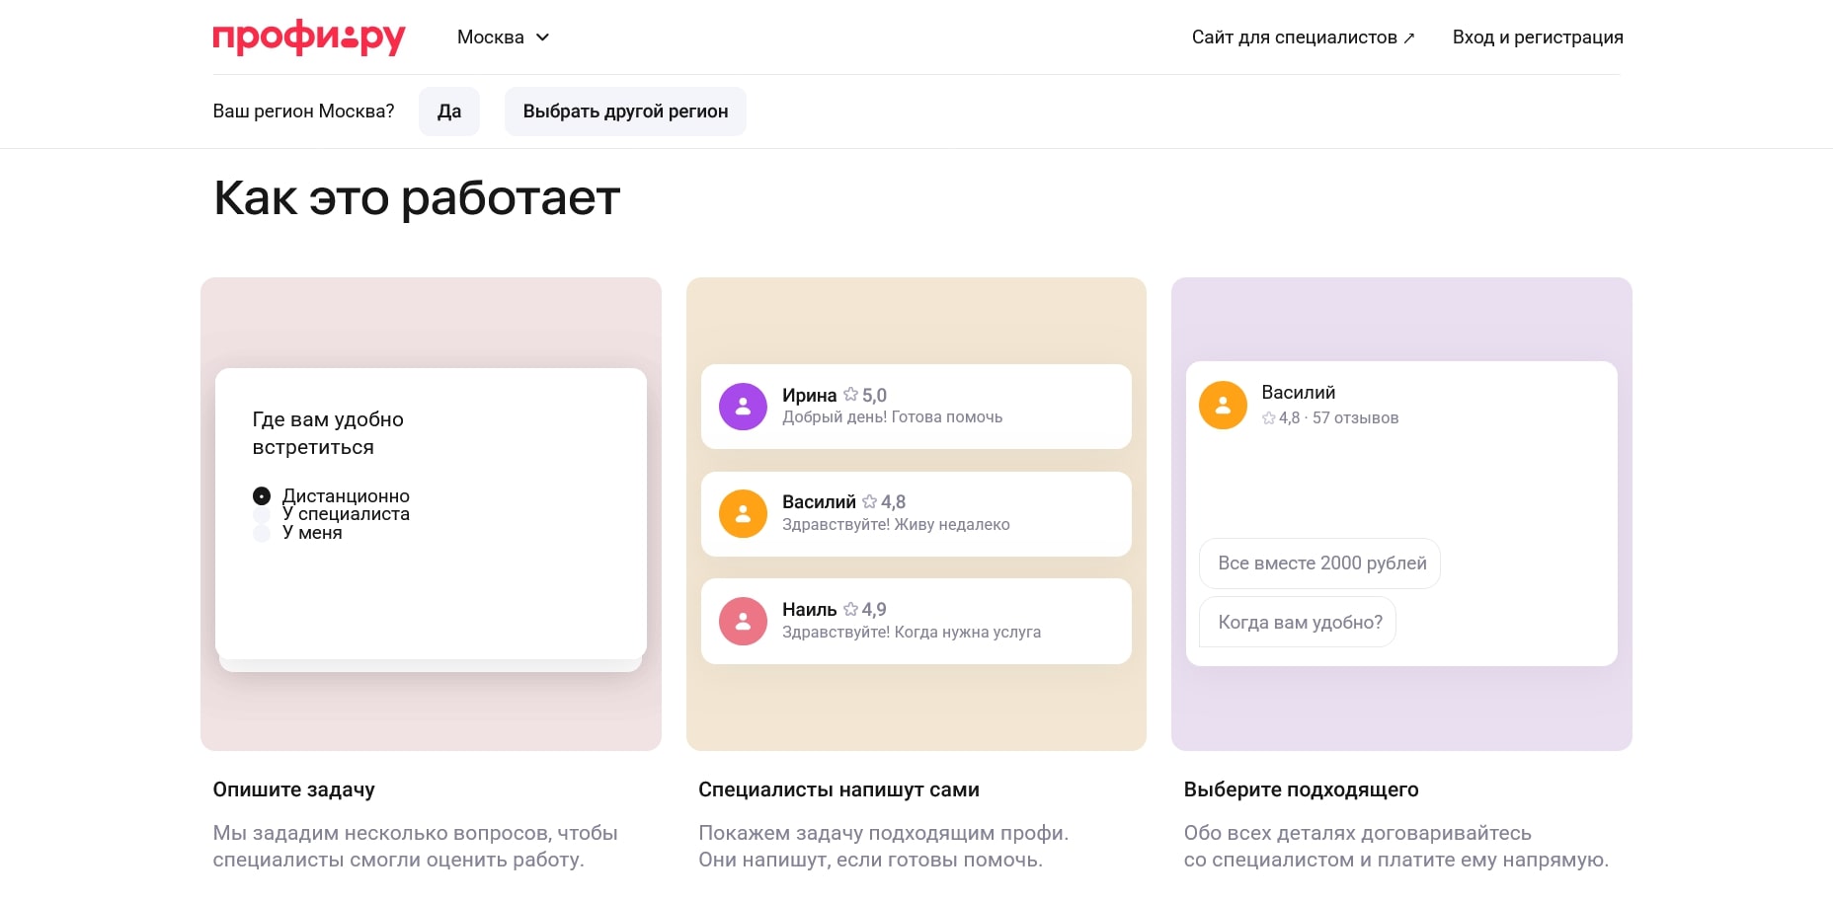Click the star icon beside 4,8 · 57 отзывов
This screenshot has width=1833, height=901.
click(x=1267, y=418)
